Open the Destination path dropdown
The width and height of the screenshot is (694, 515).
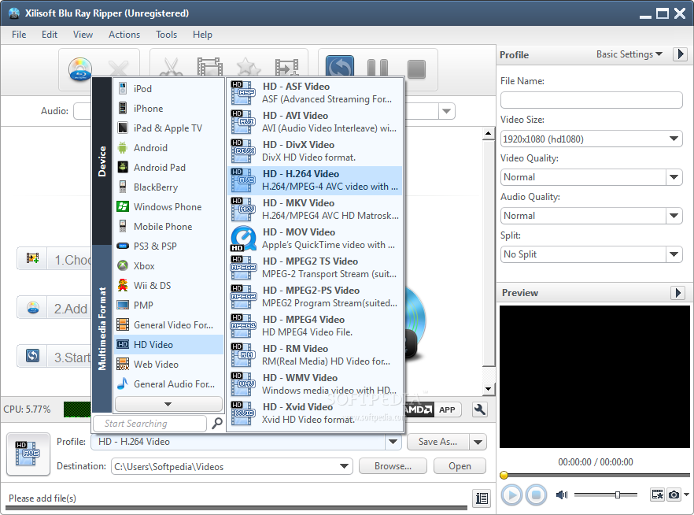tap(344, 466)
